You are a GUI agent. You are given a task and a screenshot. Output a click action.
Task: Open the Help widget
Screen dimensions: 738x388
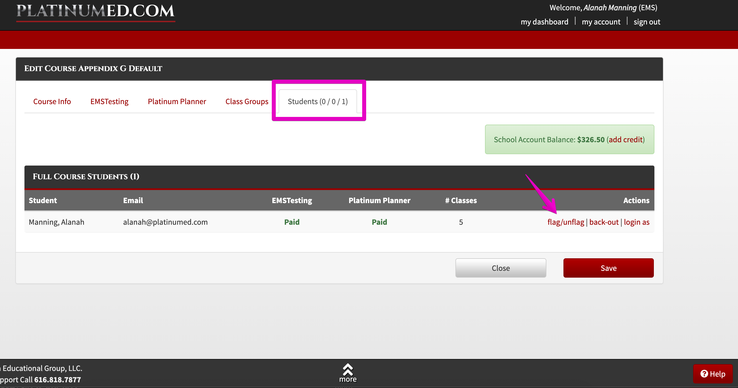(x=712, y=374)
